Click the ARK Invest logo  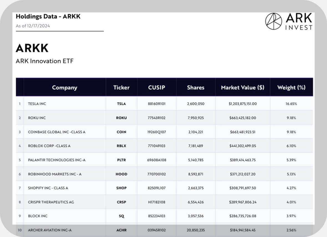pyautogui.click(x=289, y=21)
